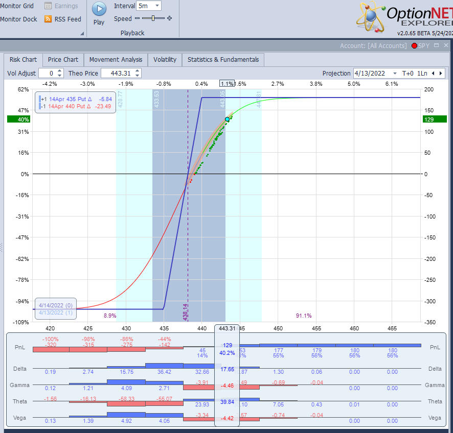The width and height of the screenshot is (453, 433).
Task: Open the RSS Feed icon
Action: pyautogui.click(x=48, y=19)
